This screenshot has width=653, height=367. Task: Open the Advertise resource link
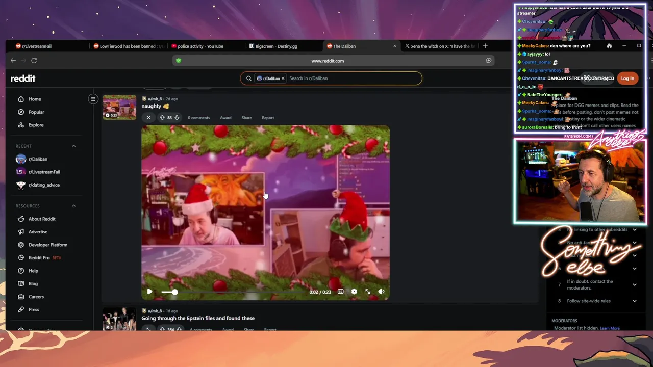pos(38,232)
